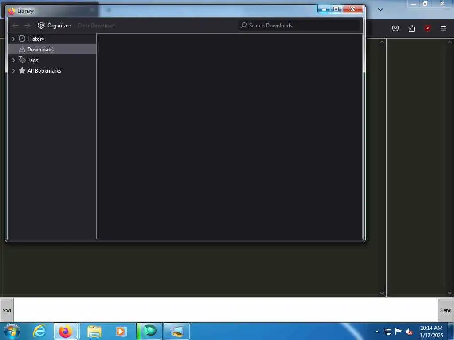Switch to Firefox on the taskbar
The width and height of the screenshot is (454, 340).
click(x=66, y=331)
